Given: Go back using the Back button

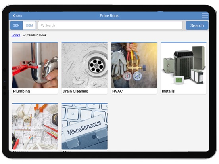Looking at the screenshot, I should pos(17,16).
